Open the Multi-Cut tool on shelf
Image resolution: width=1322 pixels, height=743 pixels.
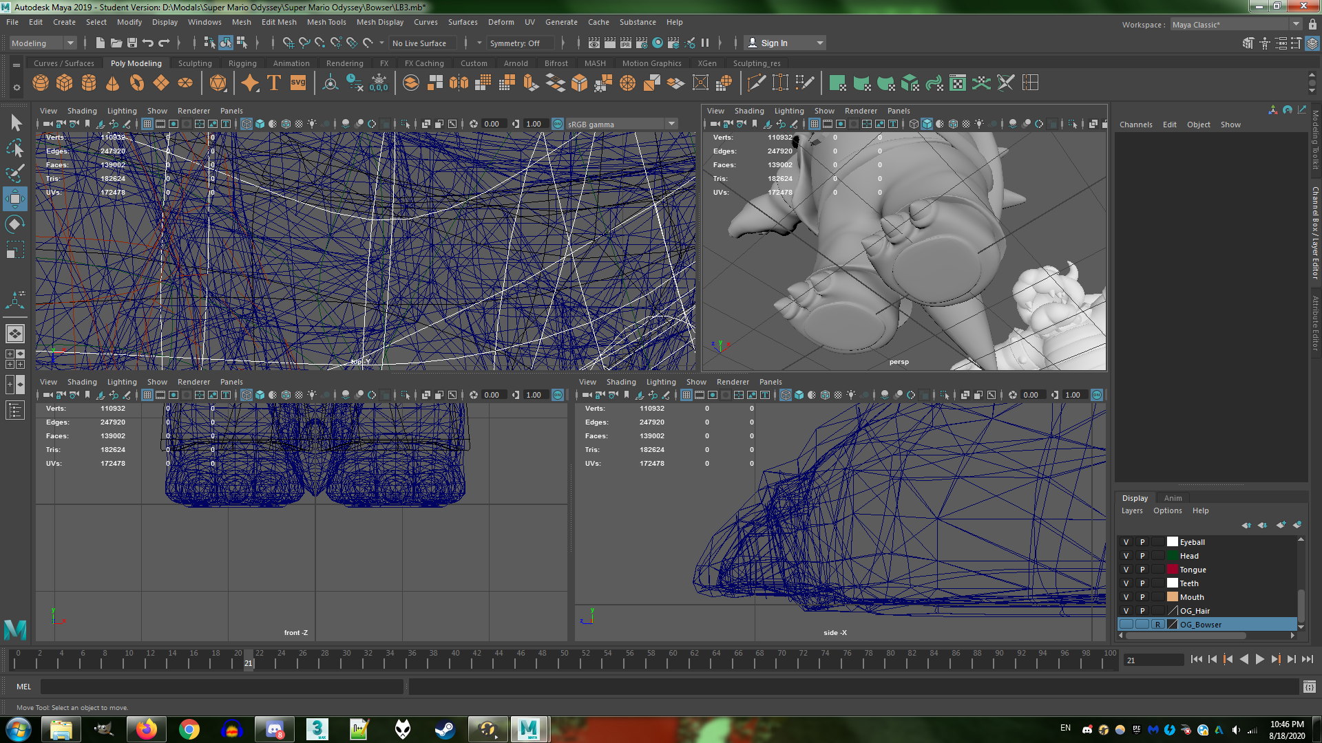pyautogui.click(x=756, y=83)
